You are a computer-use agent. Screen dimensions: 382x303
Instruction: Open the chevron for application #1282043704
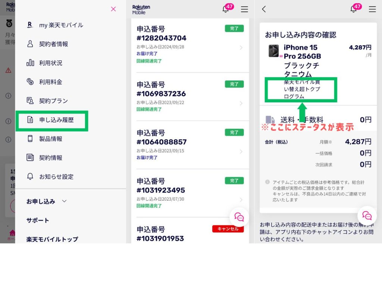click(x=241, y=47)
